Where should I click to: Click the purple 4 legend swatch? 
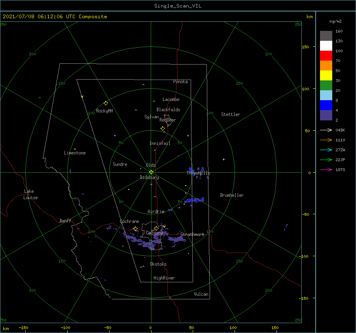tap(326, 115)
